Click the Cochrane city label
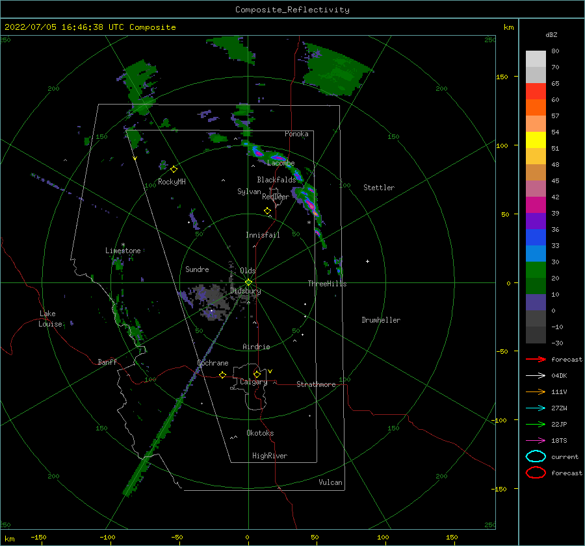The height and width of the screenshot is (546, 585). pos(213,363)
